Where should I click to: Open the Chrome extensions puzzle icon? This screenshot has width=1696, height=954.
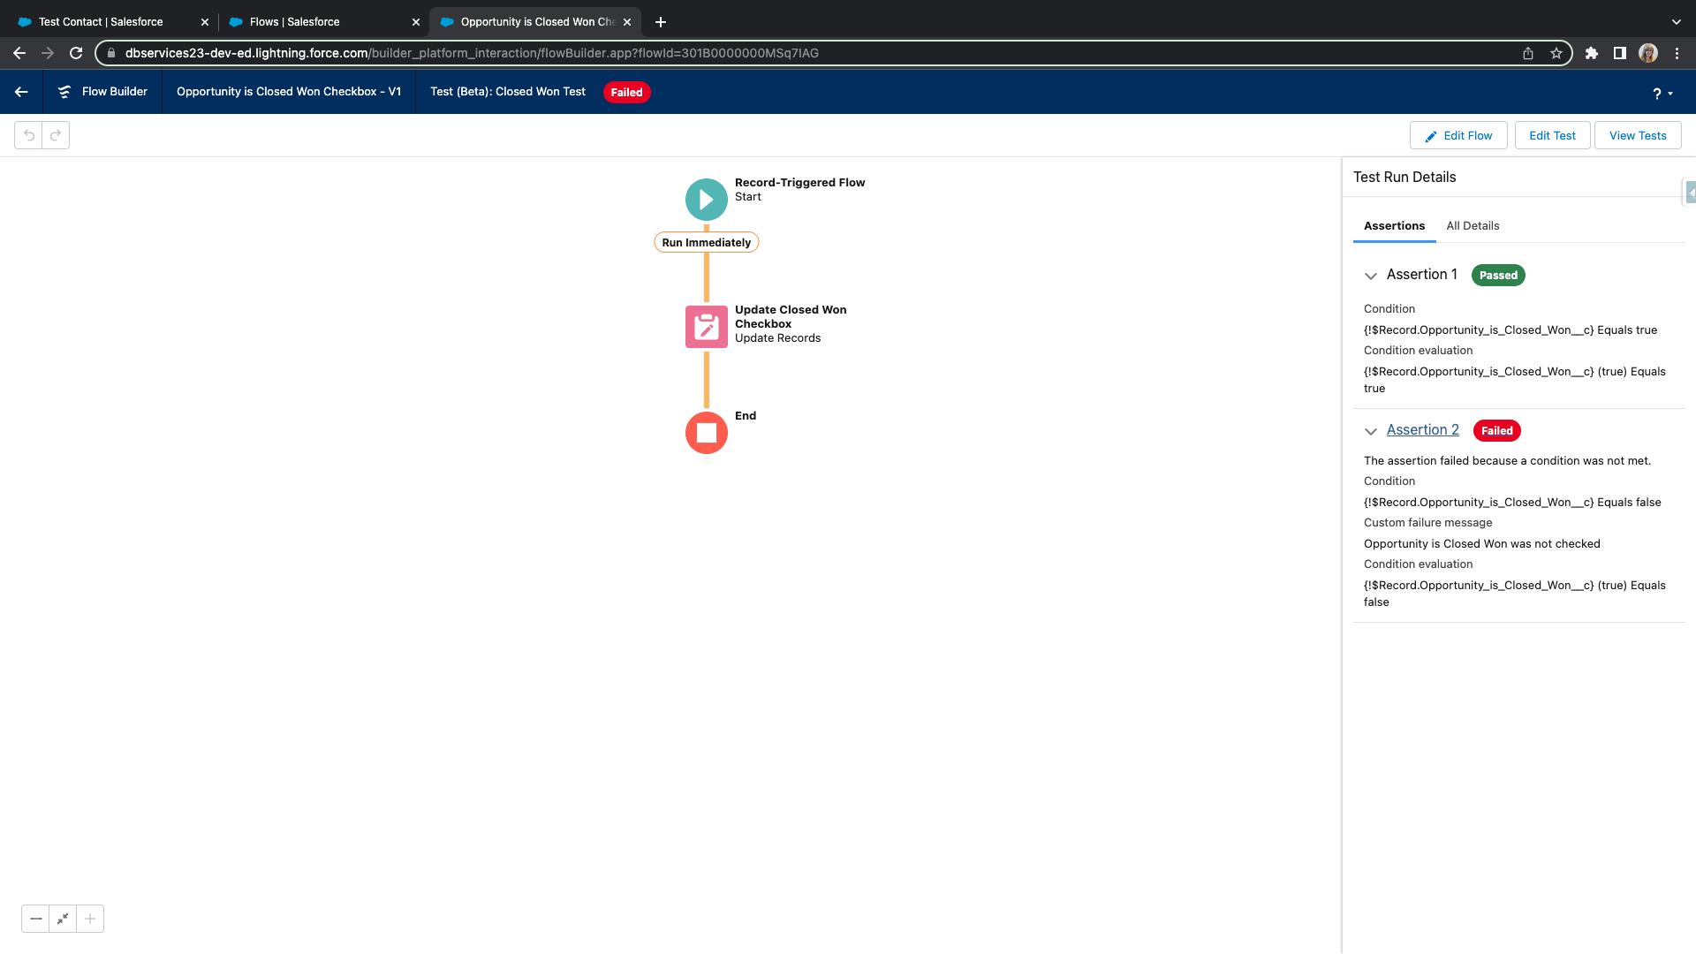coord(1592,53)
